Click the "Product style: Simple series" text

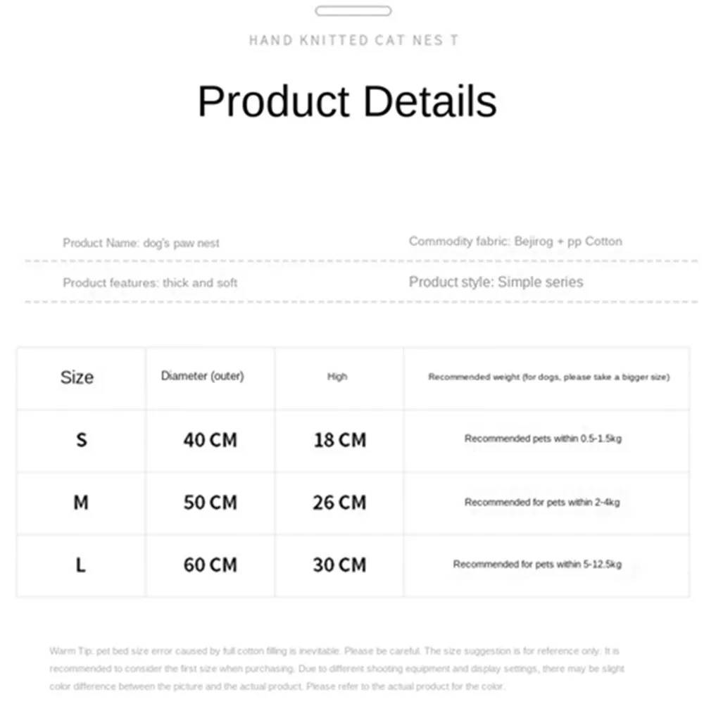click(x=496, y=282)
